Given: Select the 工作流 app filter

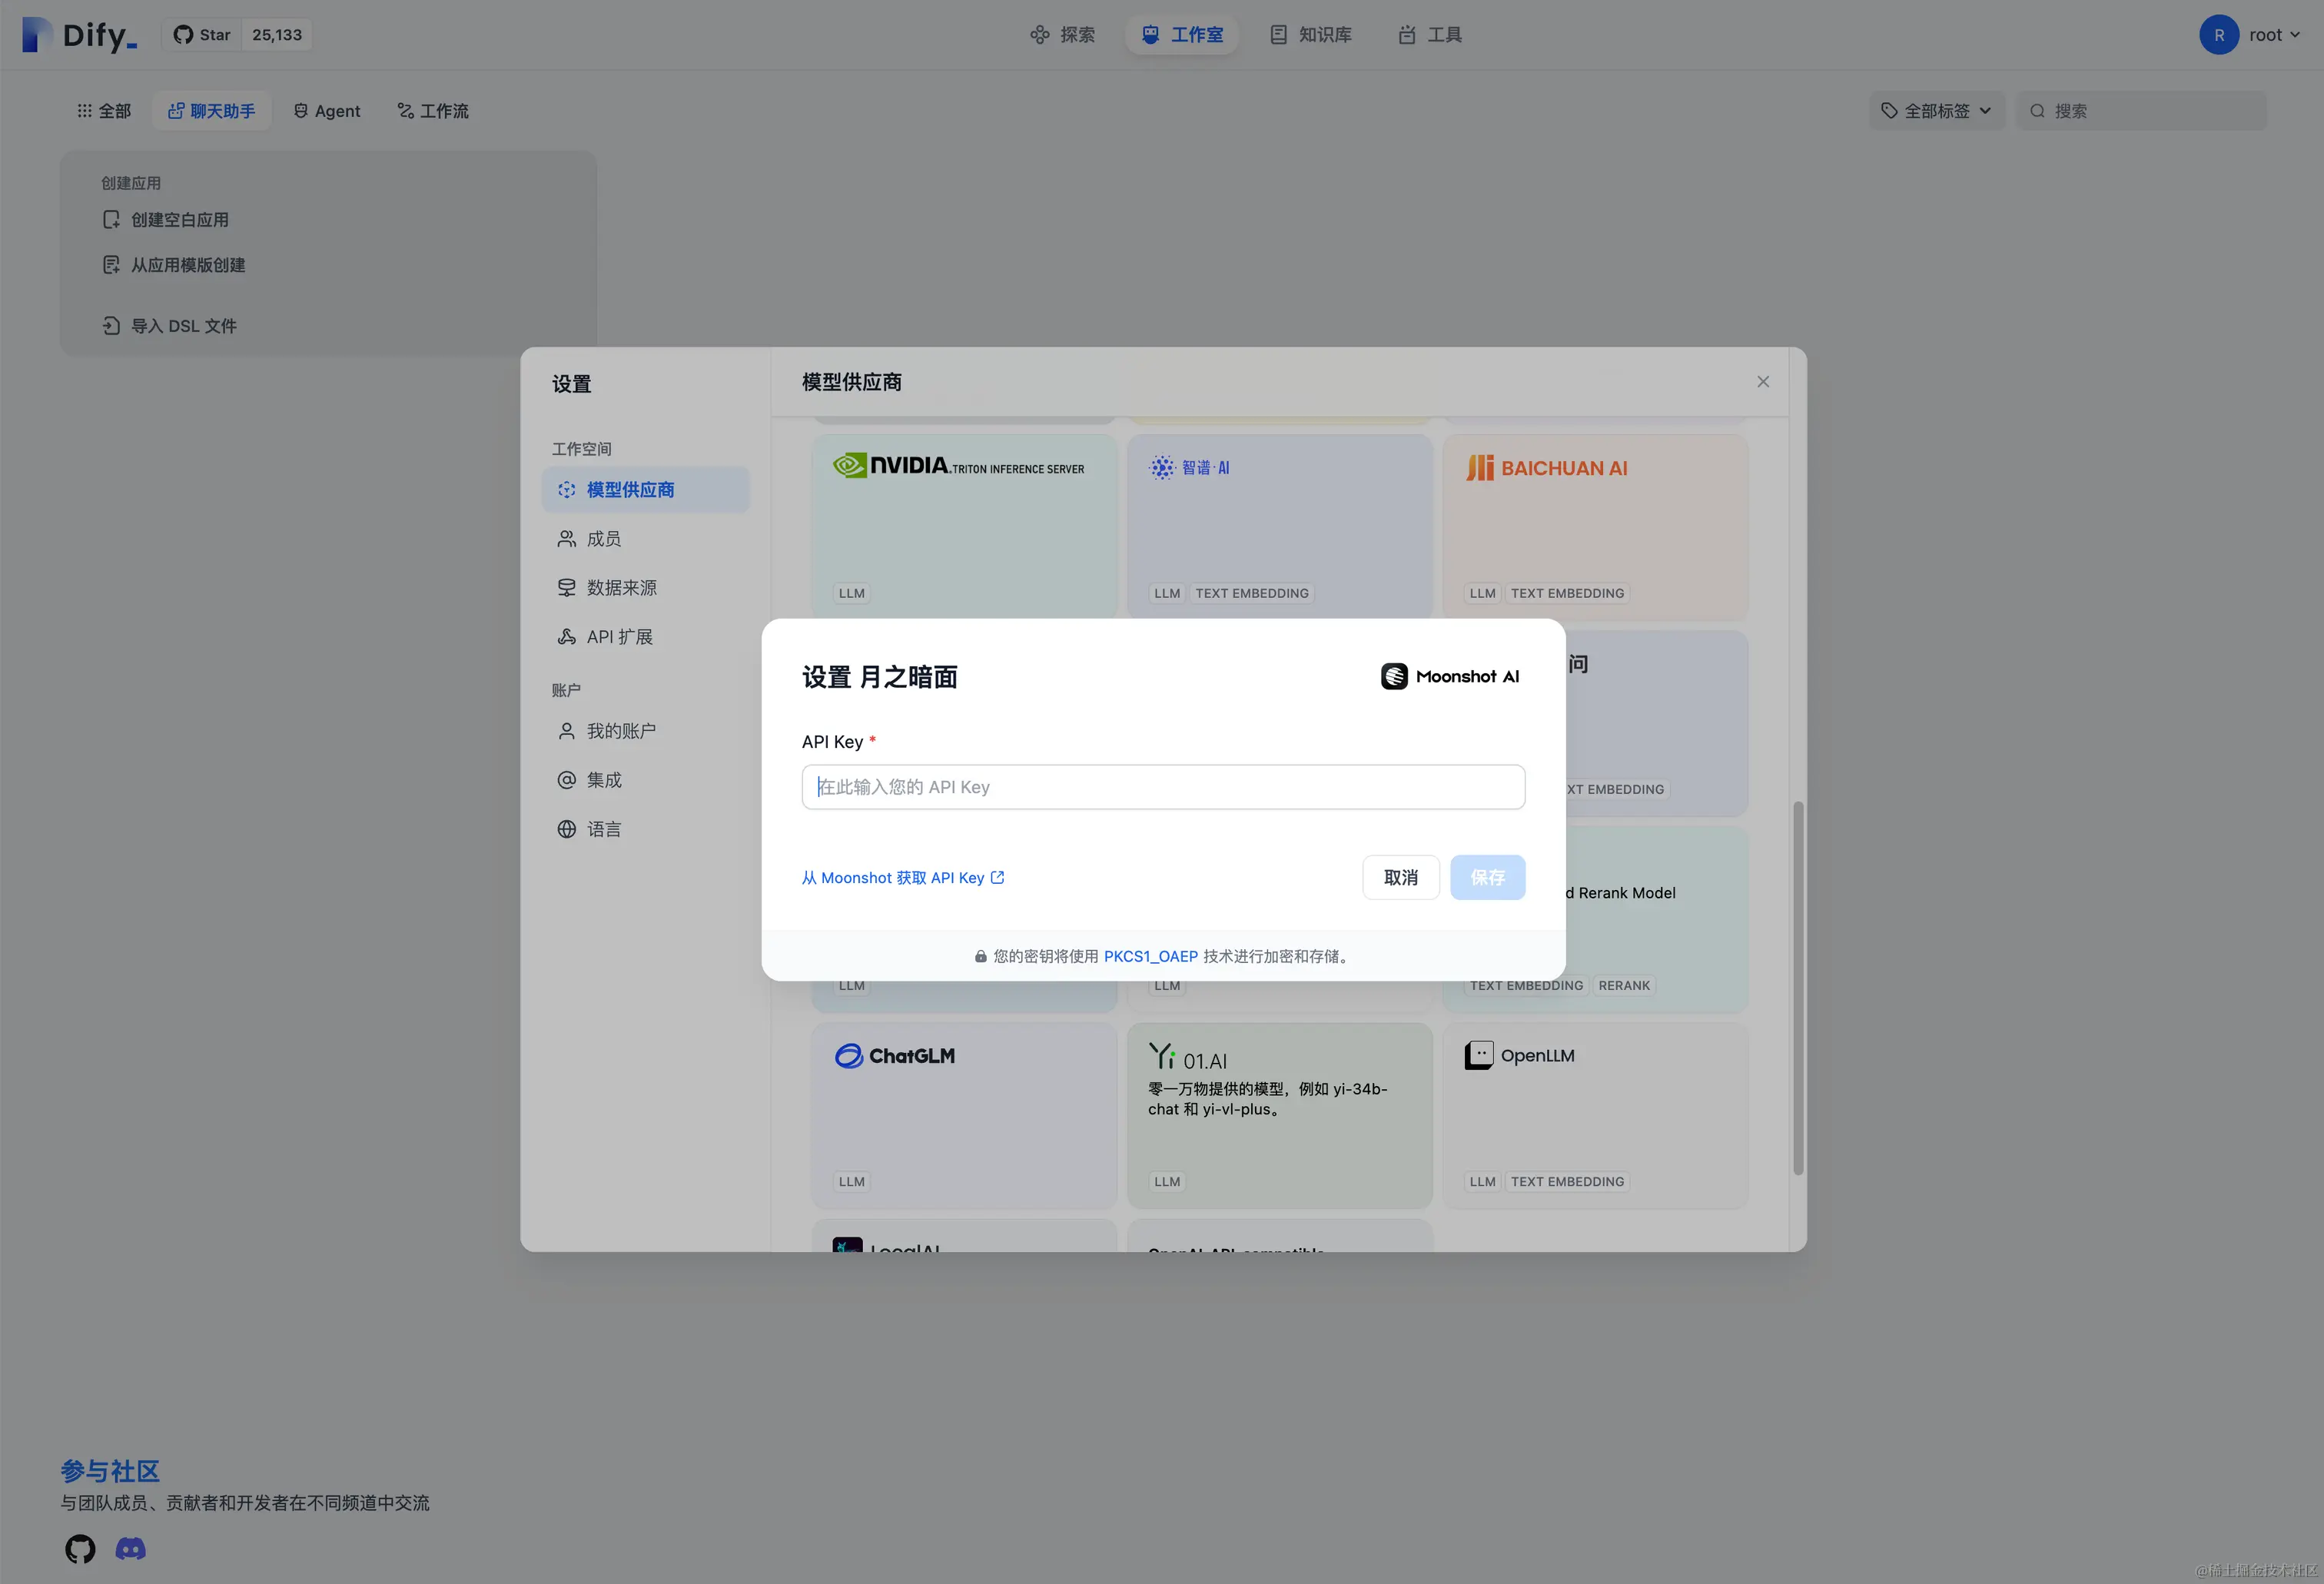Looking at the screenshot, I should (x=433, y=111).
